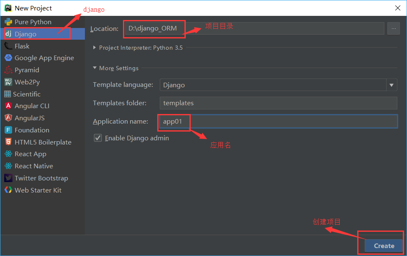
Task: Click the Pure Python snake icon
Action: click(8, 22)
